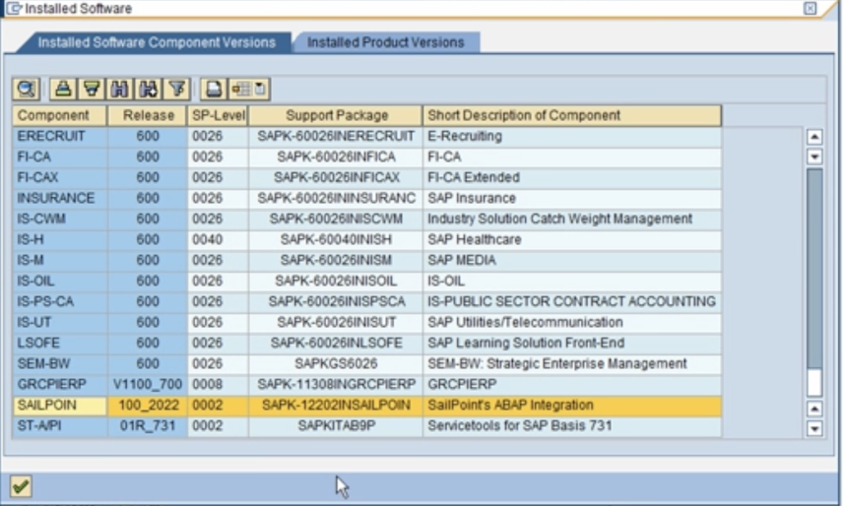Image resolution: width=843 pixels, height=506 pixels.
Task: Click the vertical scrollbar thumb
Action: point(814,269)
